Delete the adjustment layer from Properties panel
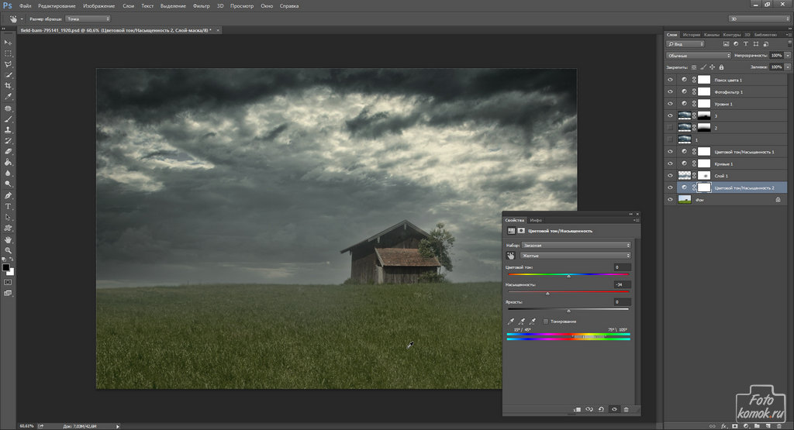794x430 pixels. pos(626,409)
